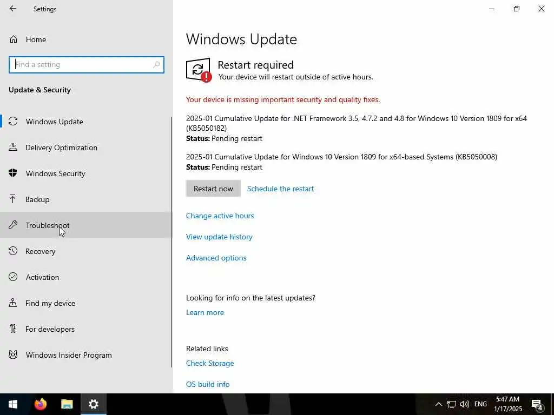Click the back arrow in Settings

(13, 9)
